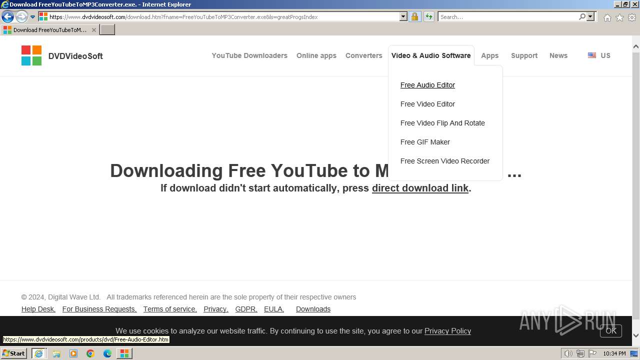The image size is (640, 360).
Task: Click the direct download link
Action: click(x=420, y=188)
